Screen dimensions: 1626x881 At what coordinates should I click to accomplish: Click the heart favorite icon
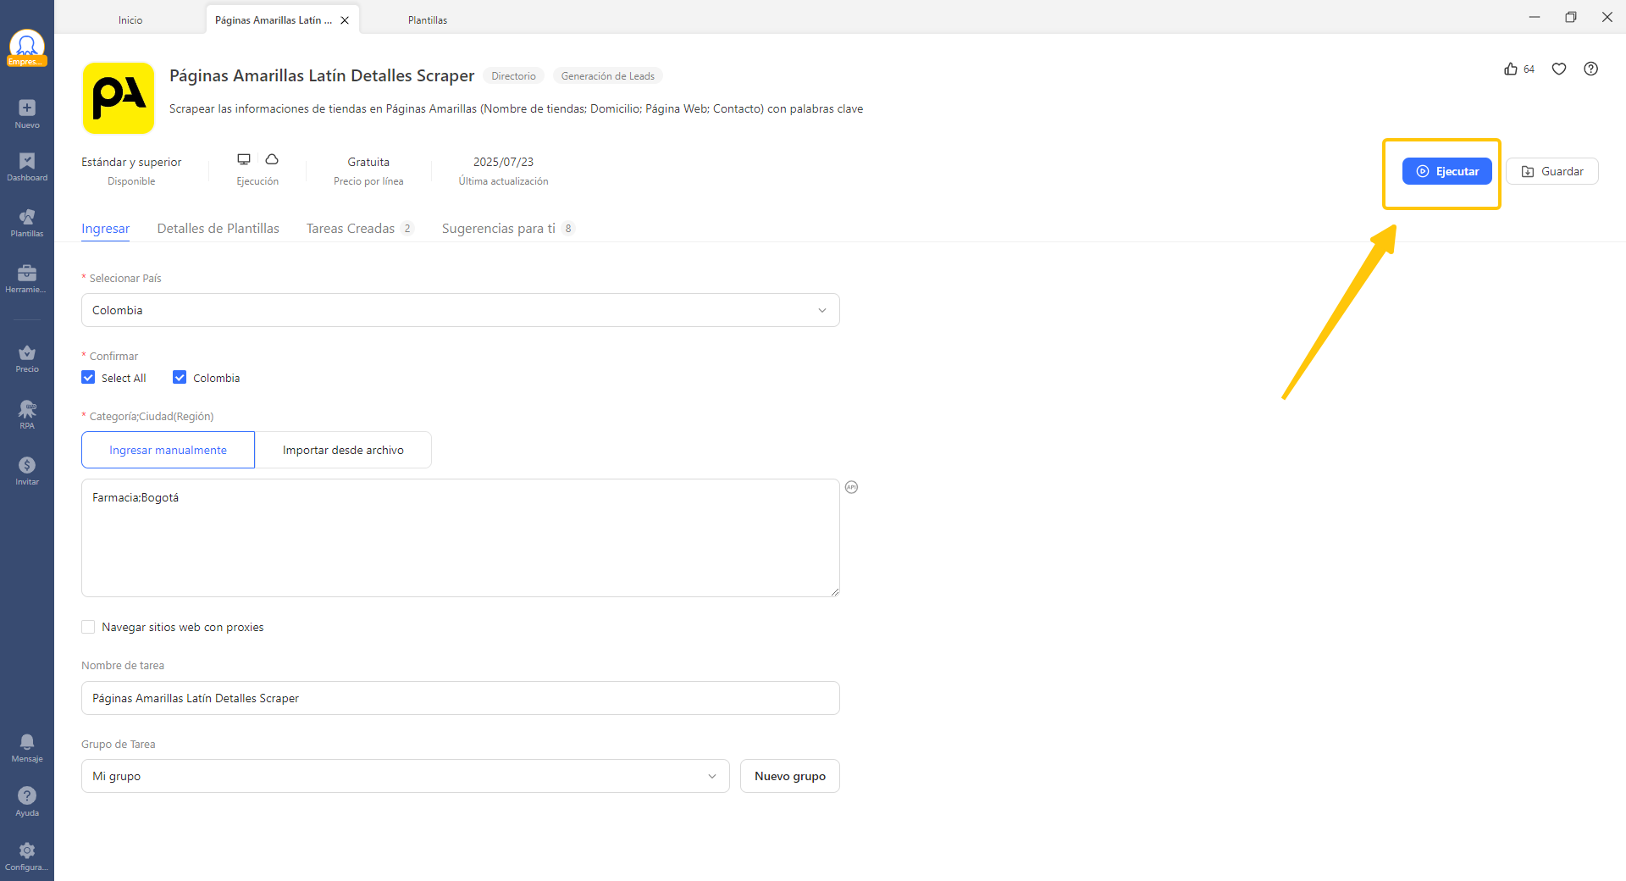[1559, 69]
